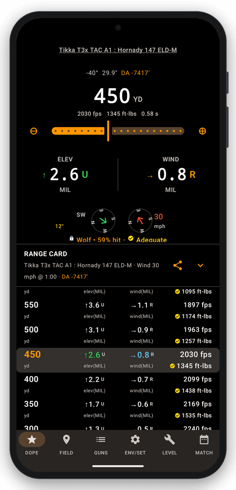Tap the 2030 fps stat under range

point(89,114)
